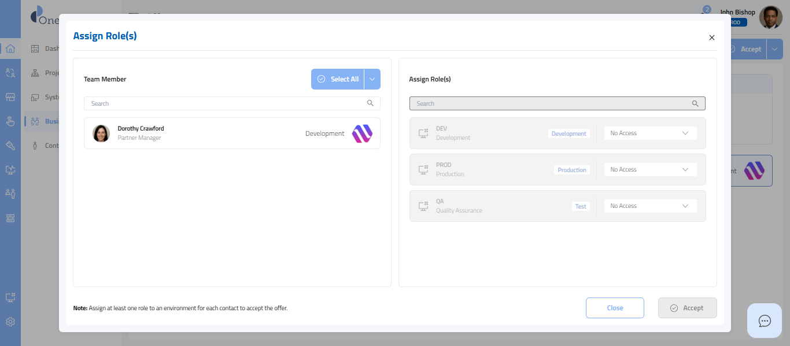
Task: Open the PROD role access dropdown
Action: click(650, 170)
